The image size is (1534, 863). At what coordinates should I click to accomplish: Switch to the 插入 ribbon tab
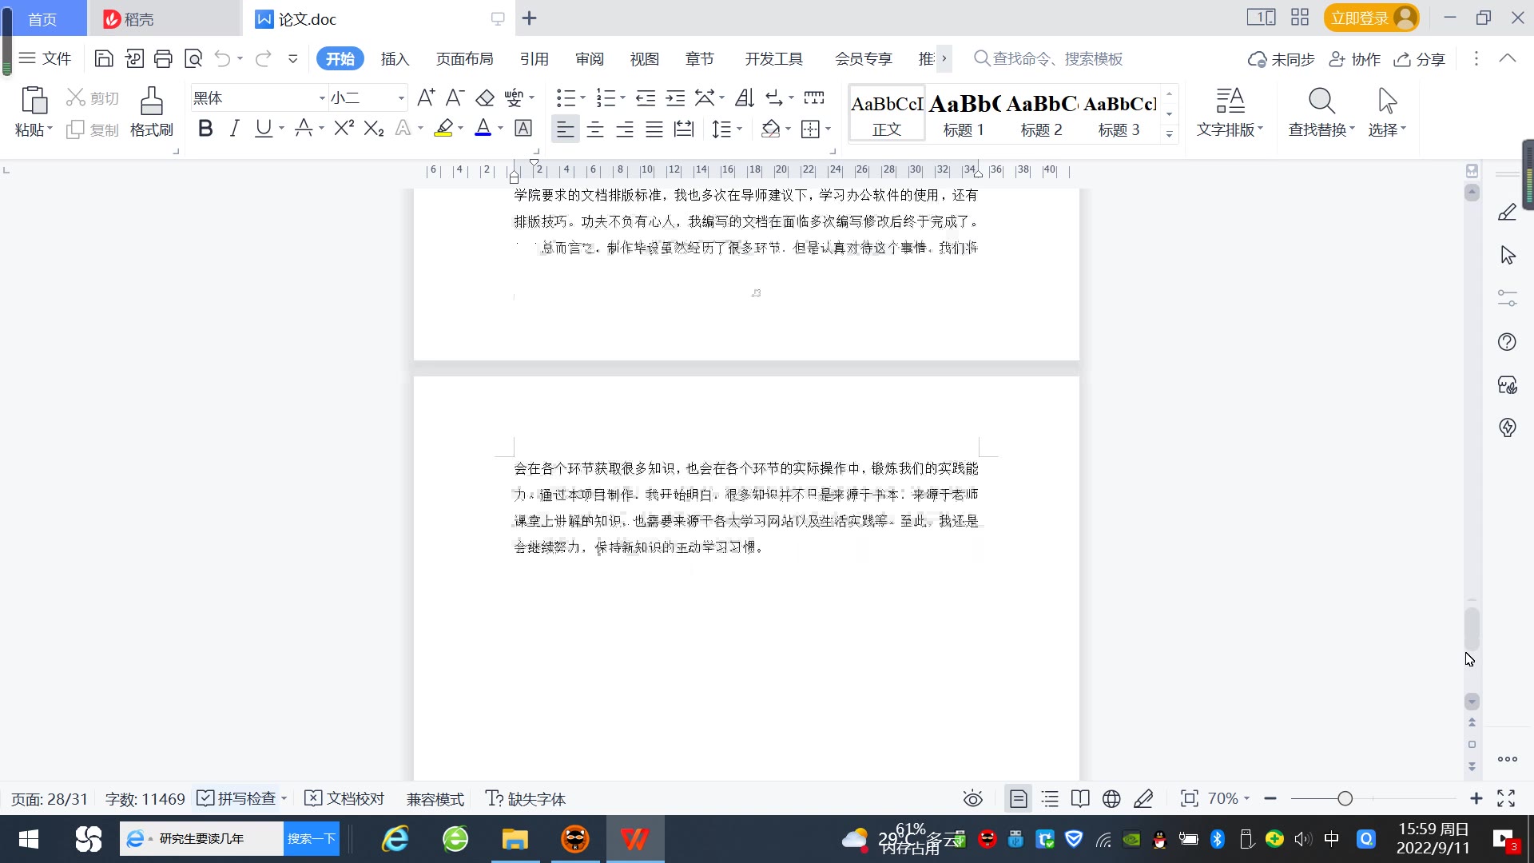click(x=395, y=59)
